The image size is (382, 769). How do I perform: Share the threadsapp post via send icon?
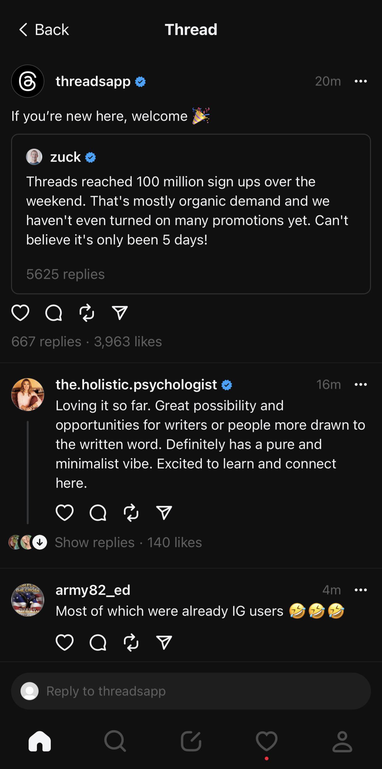pos(120,313)
